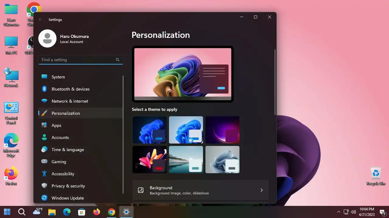Select the Network desktop icon
Viewport: 389px width, 218px height.
pyautogui.click(x=11, y=78)
